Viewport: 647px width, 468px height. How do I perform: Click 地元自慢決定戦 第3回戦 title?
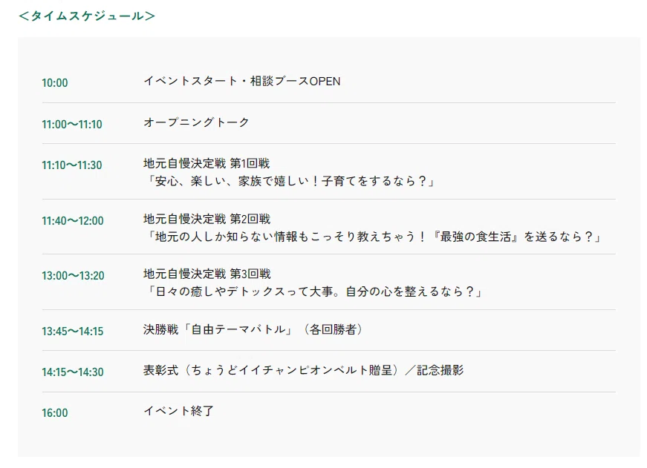tap(207, 274)
